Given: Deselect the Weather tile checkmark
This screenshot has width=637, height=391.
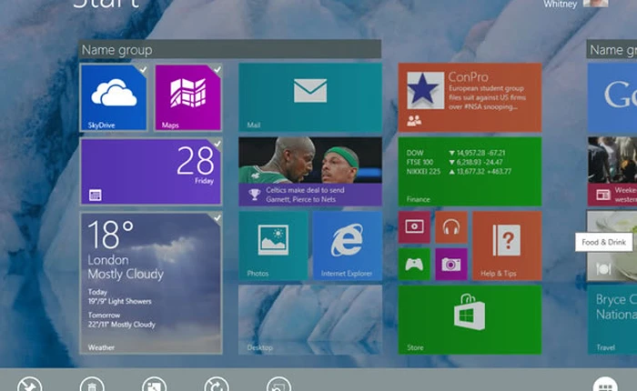Looking at the screenshot, I should click(x=217, y=218).
